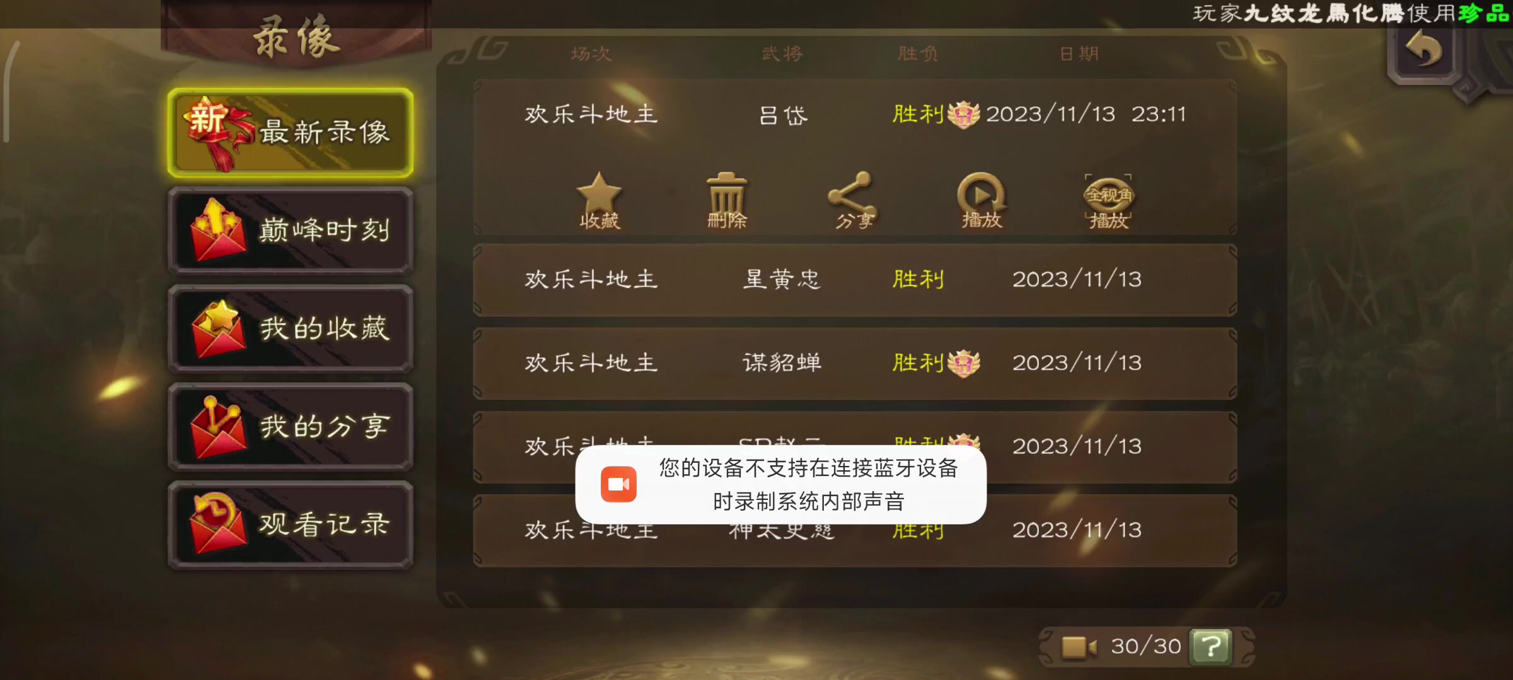
Task: Tap the red screen recorder icon
Action: tap(618, 484)
